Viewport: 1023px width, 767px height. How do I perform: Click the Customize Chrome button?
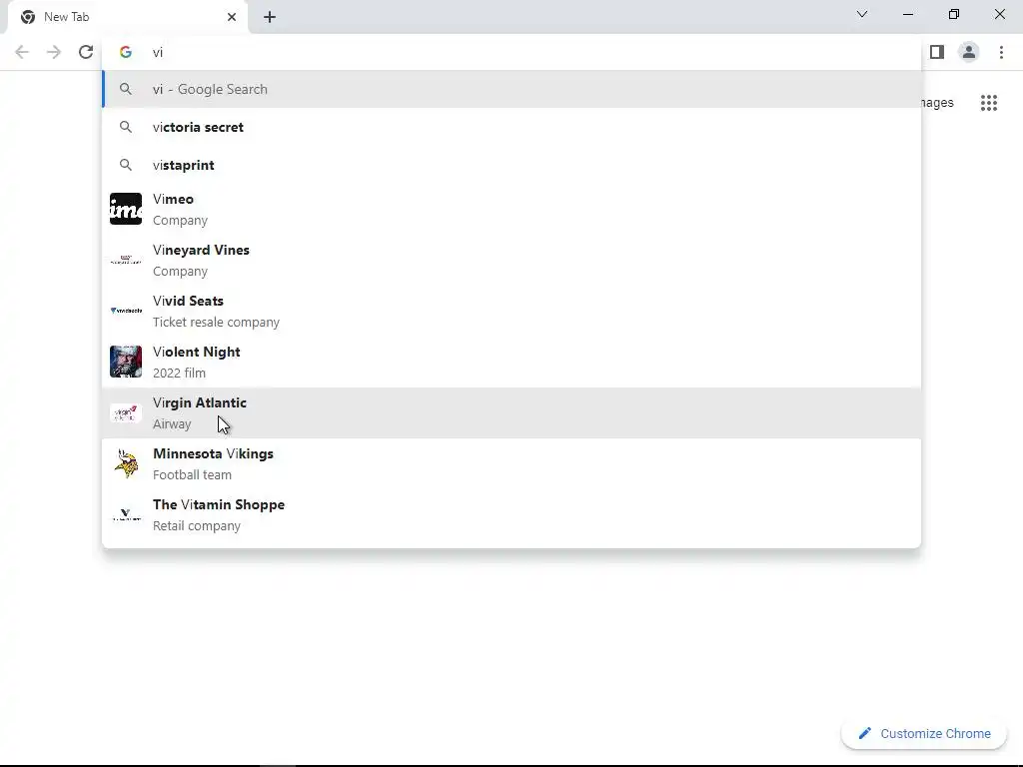tap(924, 734)
